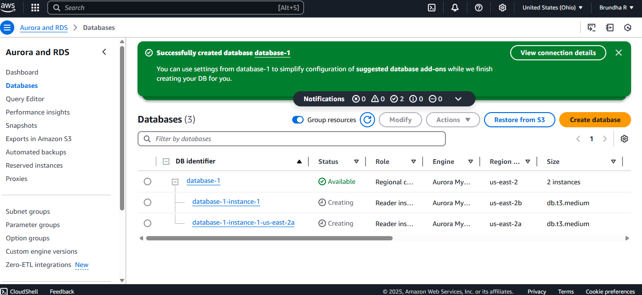Open the United States (Ohio) region dropdown
Viewport: 642px width, 295px height.
pos(553,8)
